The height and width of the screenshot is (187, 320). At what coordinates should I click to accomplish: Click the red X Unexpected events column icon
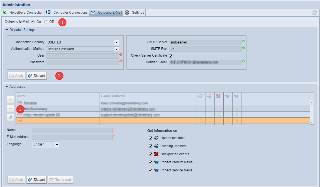click(x=219, y=96)
